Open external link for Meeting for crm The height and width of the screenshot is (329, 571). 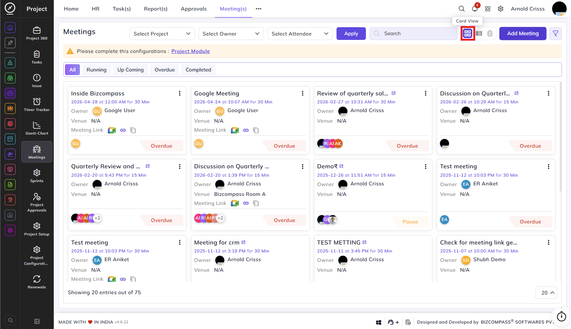(x=244, y=242)
